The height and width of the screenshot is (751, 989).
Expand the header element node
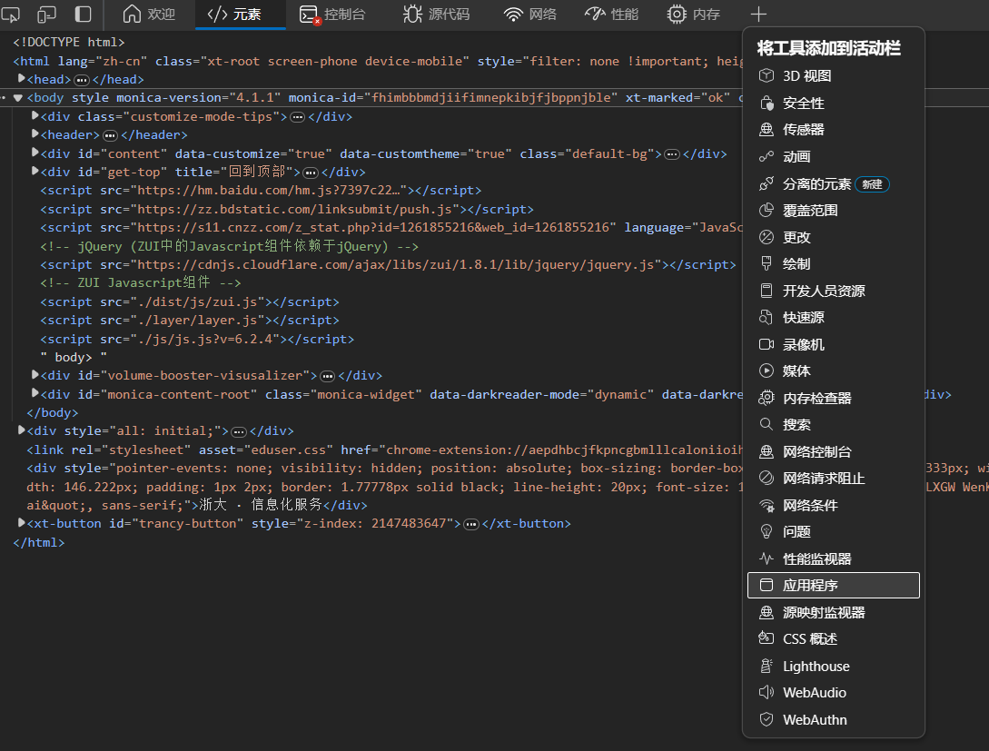coord(35,133)
